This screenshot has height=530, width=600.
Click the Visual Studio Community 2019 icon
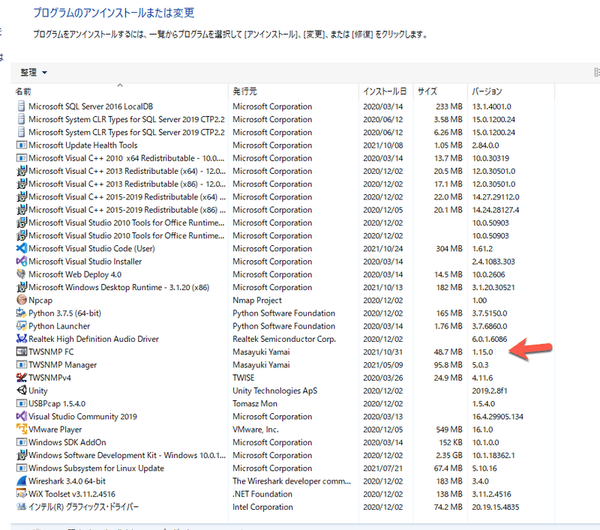[22, 417]
